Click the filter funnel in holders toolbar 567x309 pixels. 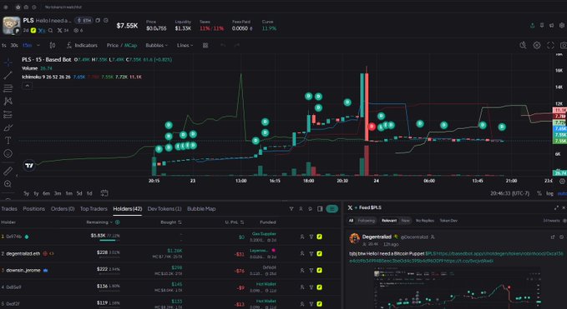(x=291, y=209)
